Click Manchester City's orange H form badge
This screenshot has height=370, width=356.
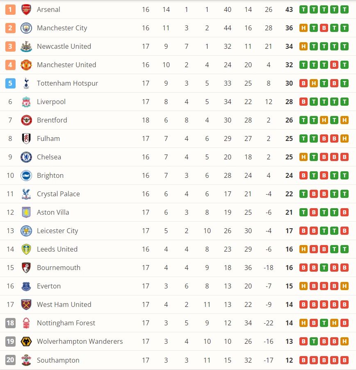(304, 28)
